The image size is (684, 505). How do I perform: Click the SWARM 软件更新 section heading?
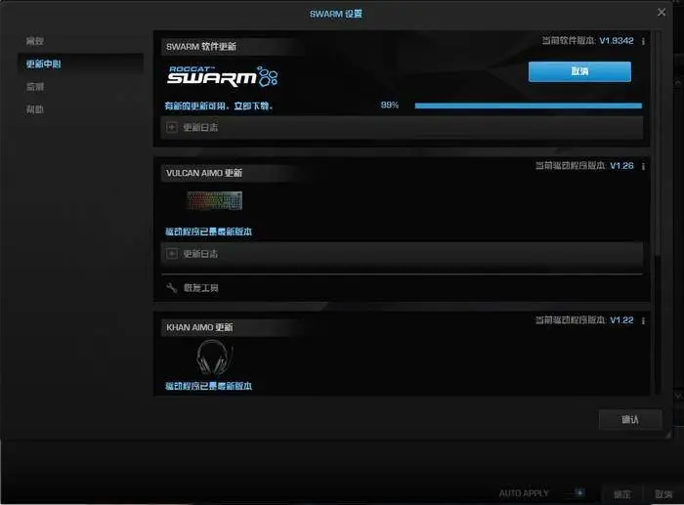[x=201, y=47]
